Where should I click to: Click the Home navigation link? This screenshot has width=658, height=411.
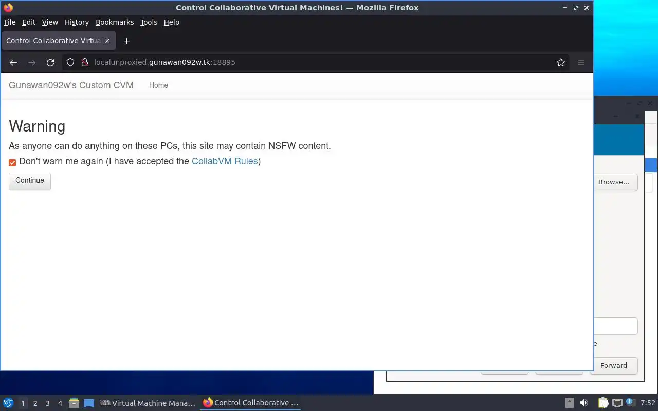[158, 85]
